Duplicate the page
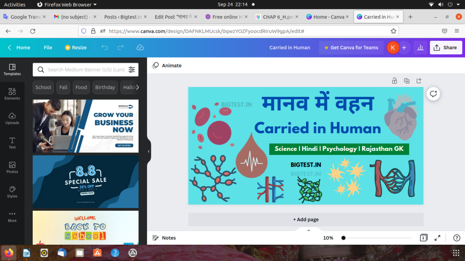 406,81
